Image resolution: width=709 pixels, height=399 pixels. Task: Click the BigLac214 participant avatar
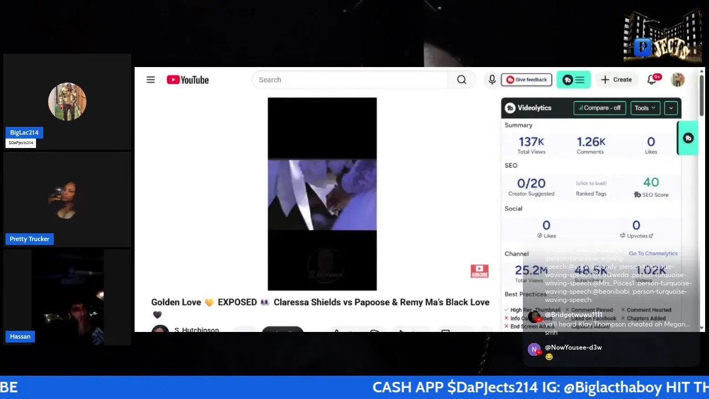(67, 102)
